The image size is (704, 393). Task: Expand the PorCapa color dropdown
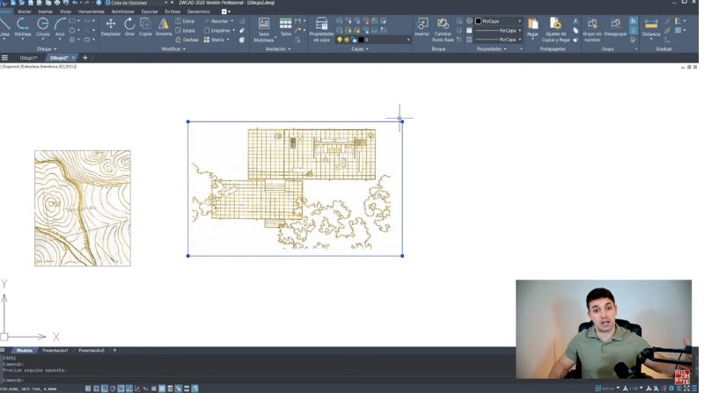[x=500, y=20]
